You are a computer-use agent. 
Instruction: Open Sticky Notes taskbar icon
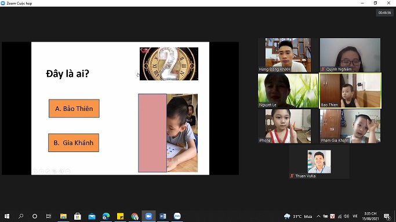click(x=120, y=216)
